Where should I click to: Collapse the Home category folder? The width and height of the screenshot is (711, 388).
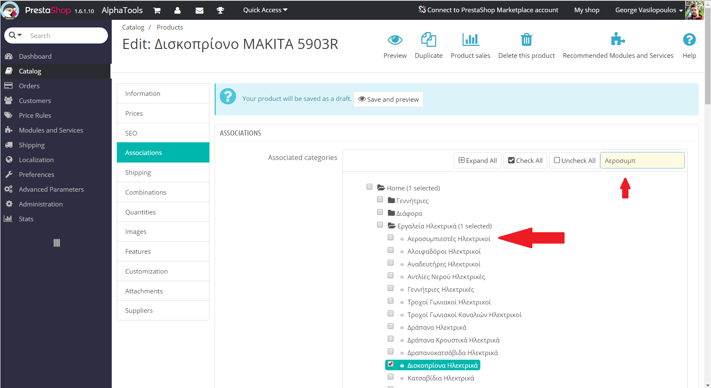click(x=381, y=188)
